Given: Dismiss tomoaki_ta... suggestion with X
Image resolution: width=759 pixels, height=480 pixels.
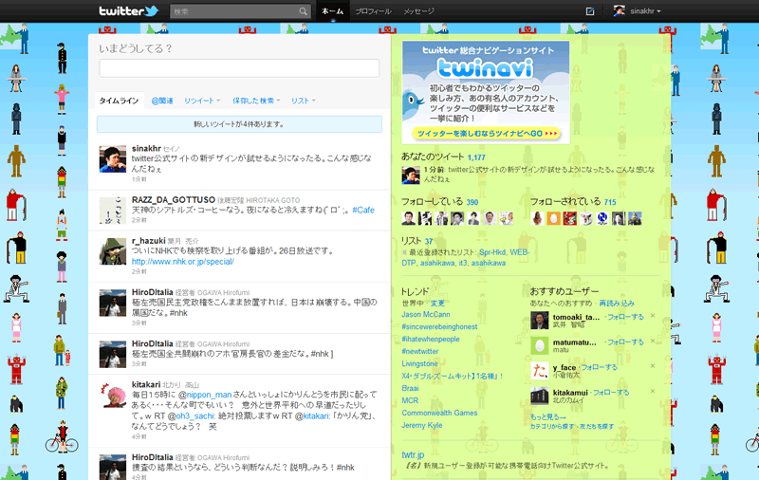Looking at the screenshot, I should tap(653, 316).
